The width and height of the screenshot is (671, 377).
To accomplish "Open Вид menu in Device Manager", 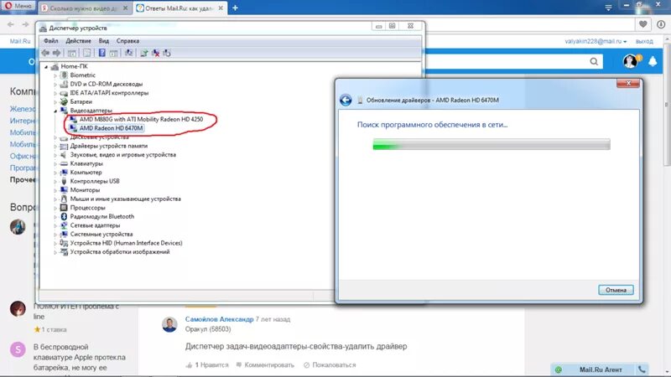I will (x=103, y=41).
